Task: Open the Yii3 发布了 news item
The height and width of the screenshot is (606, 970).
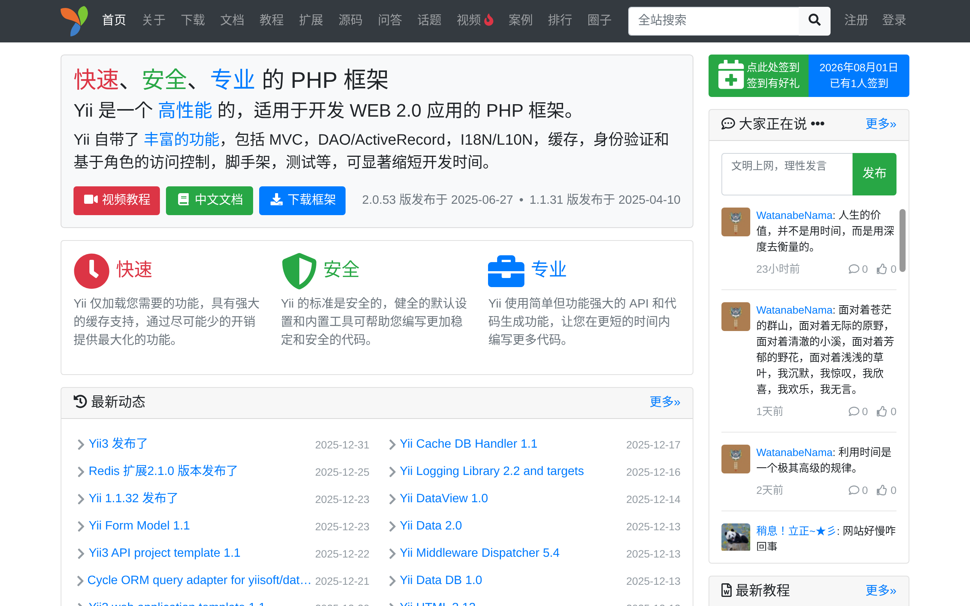Action: pos(118,444)
